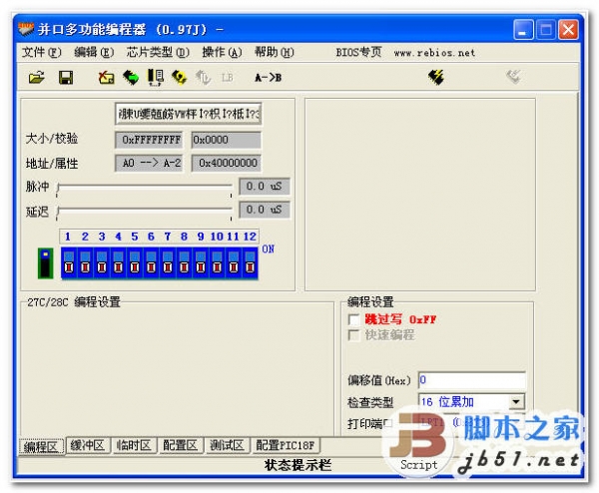Click the black-yellow auto program icon
599x493 pixels.
pos(436,77)
